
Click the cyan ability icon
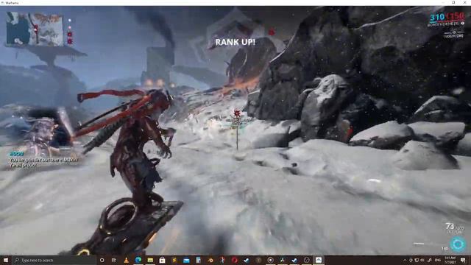[x=458, y=244]
